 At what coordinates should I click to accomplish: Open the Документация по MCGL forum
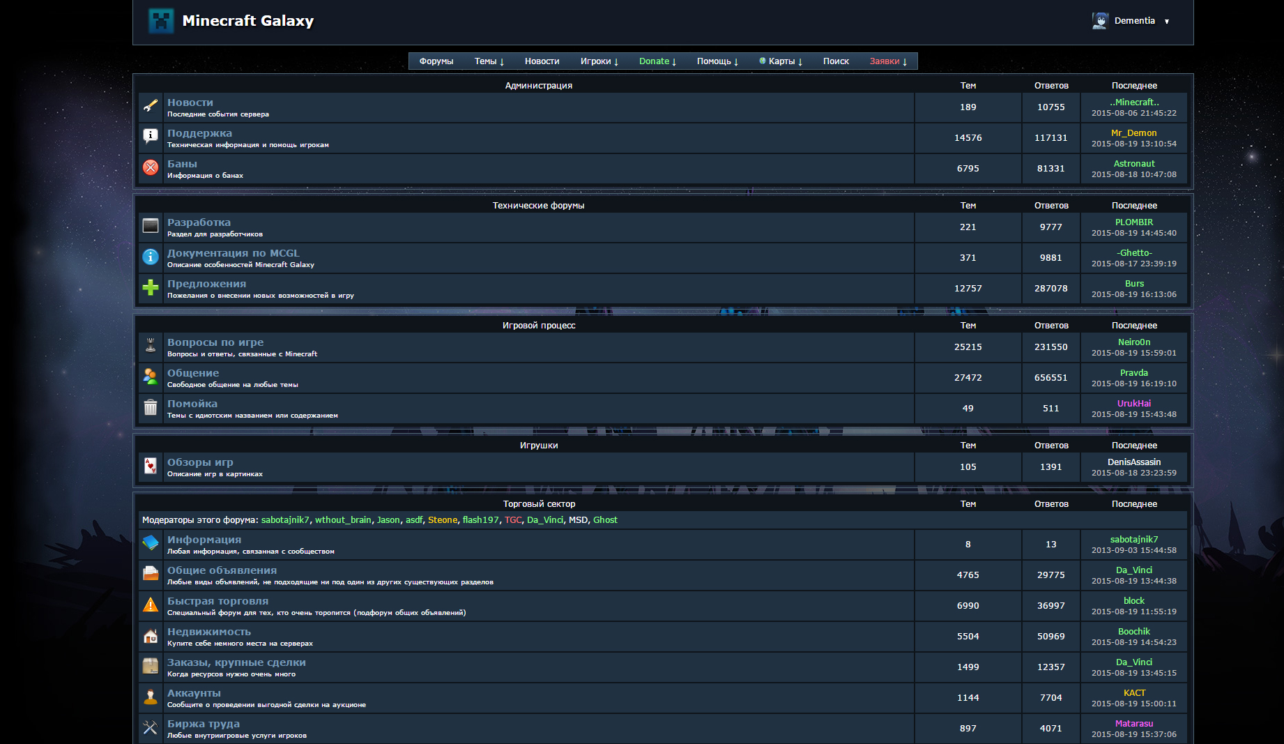point(233,253)
